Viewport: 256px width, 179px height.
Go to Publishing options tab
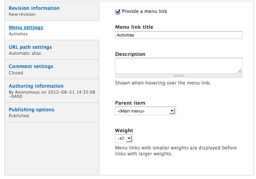point(52,113)
